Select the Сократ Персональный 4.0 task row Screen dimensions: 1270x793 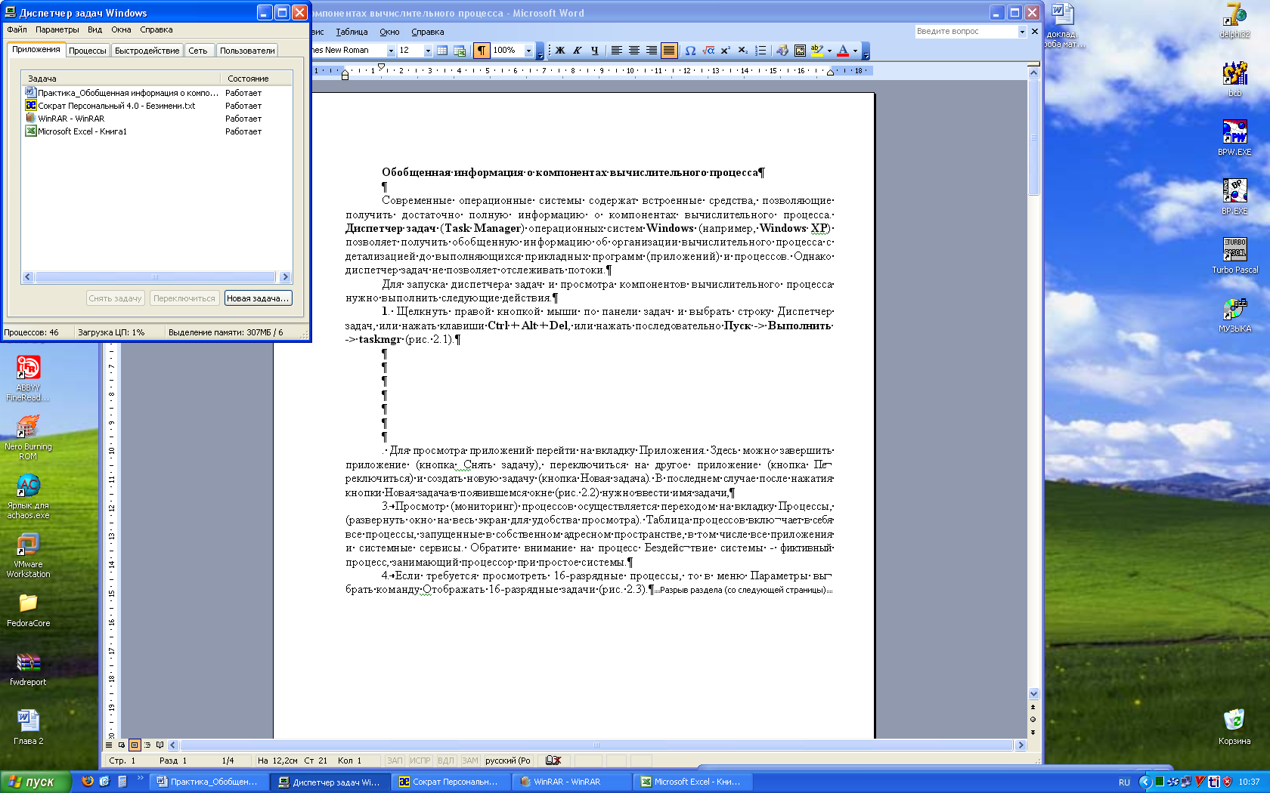click(157, 106)
